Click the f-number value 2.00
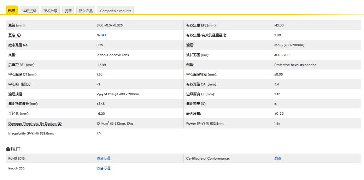 click(277, 35)
